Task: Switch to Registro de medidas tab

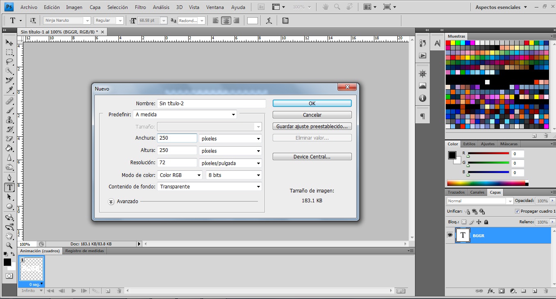Action: pyautogui.click(x=84, y=251)
